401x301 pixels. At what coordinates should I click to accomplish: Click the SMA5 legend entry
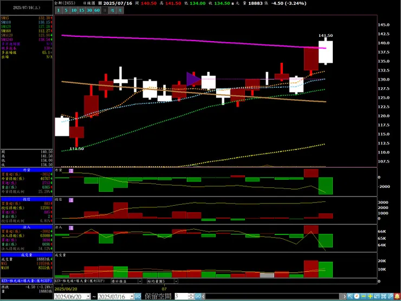27,18
